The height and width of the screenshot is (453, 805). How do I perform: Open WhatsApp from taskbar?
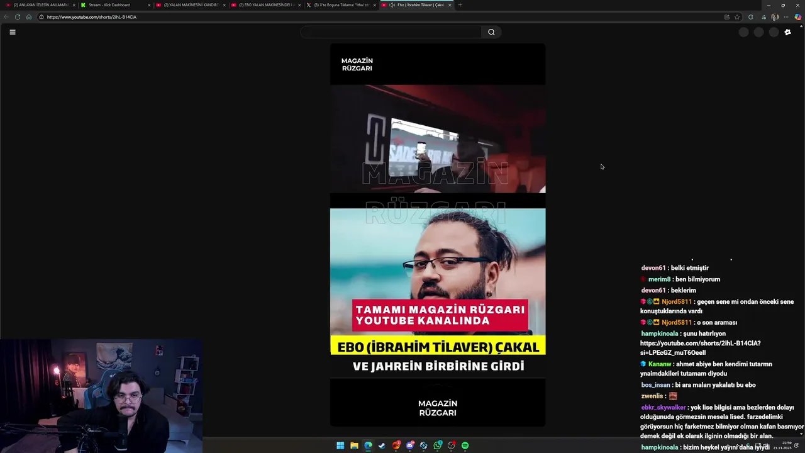tap(438, 445)
